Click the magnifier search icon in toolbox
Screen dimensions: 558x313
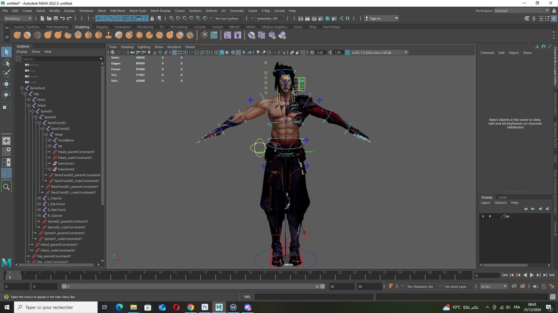pyautogui.click(x=6, y=187)
